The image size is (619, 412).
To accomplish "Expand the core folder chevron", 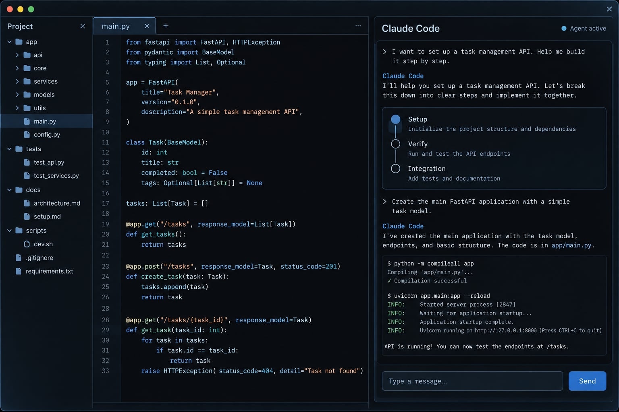I will pos(17,68).
